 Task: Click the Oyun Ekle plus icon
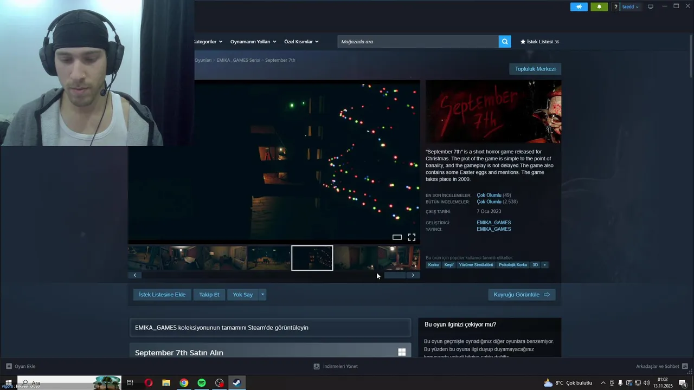9,367
